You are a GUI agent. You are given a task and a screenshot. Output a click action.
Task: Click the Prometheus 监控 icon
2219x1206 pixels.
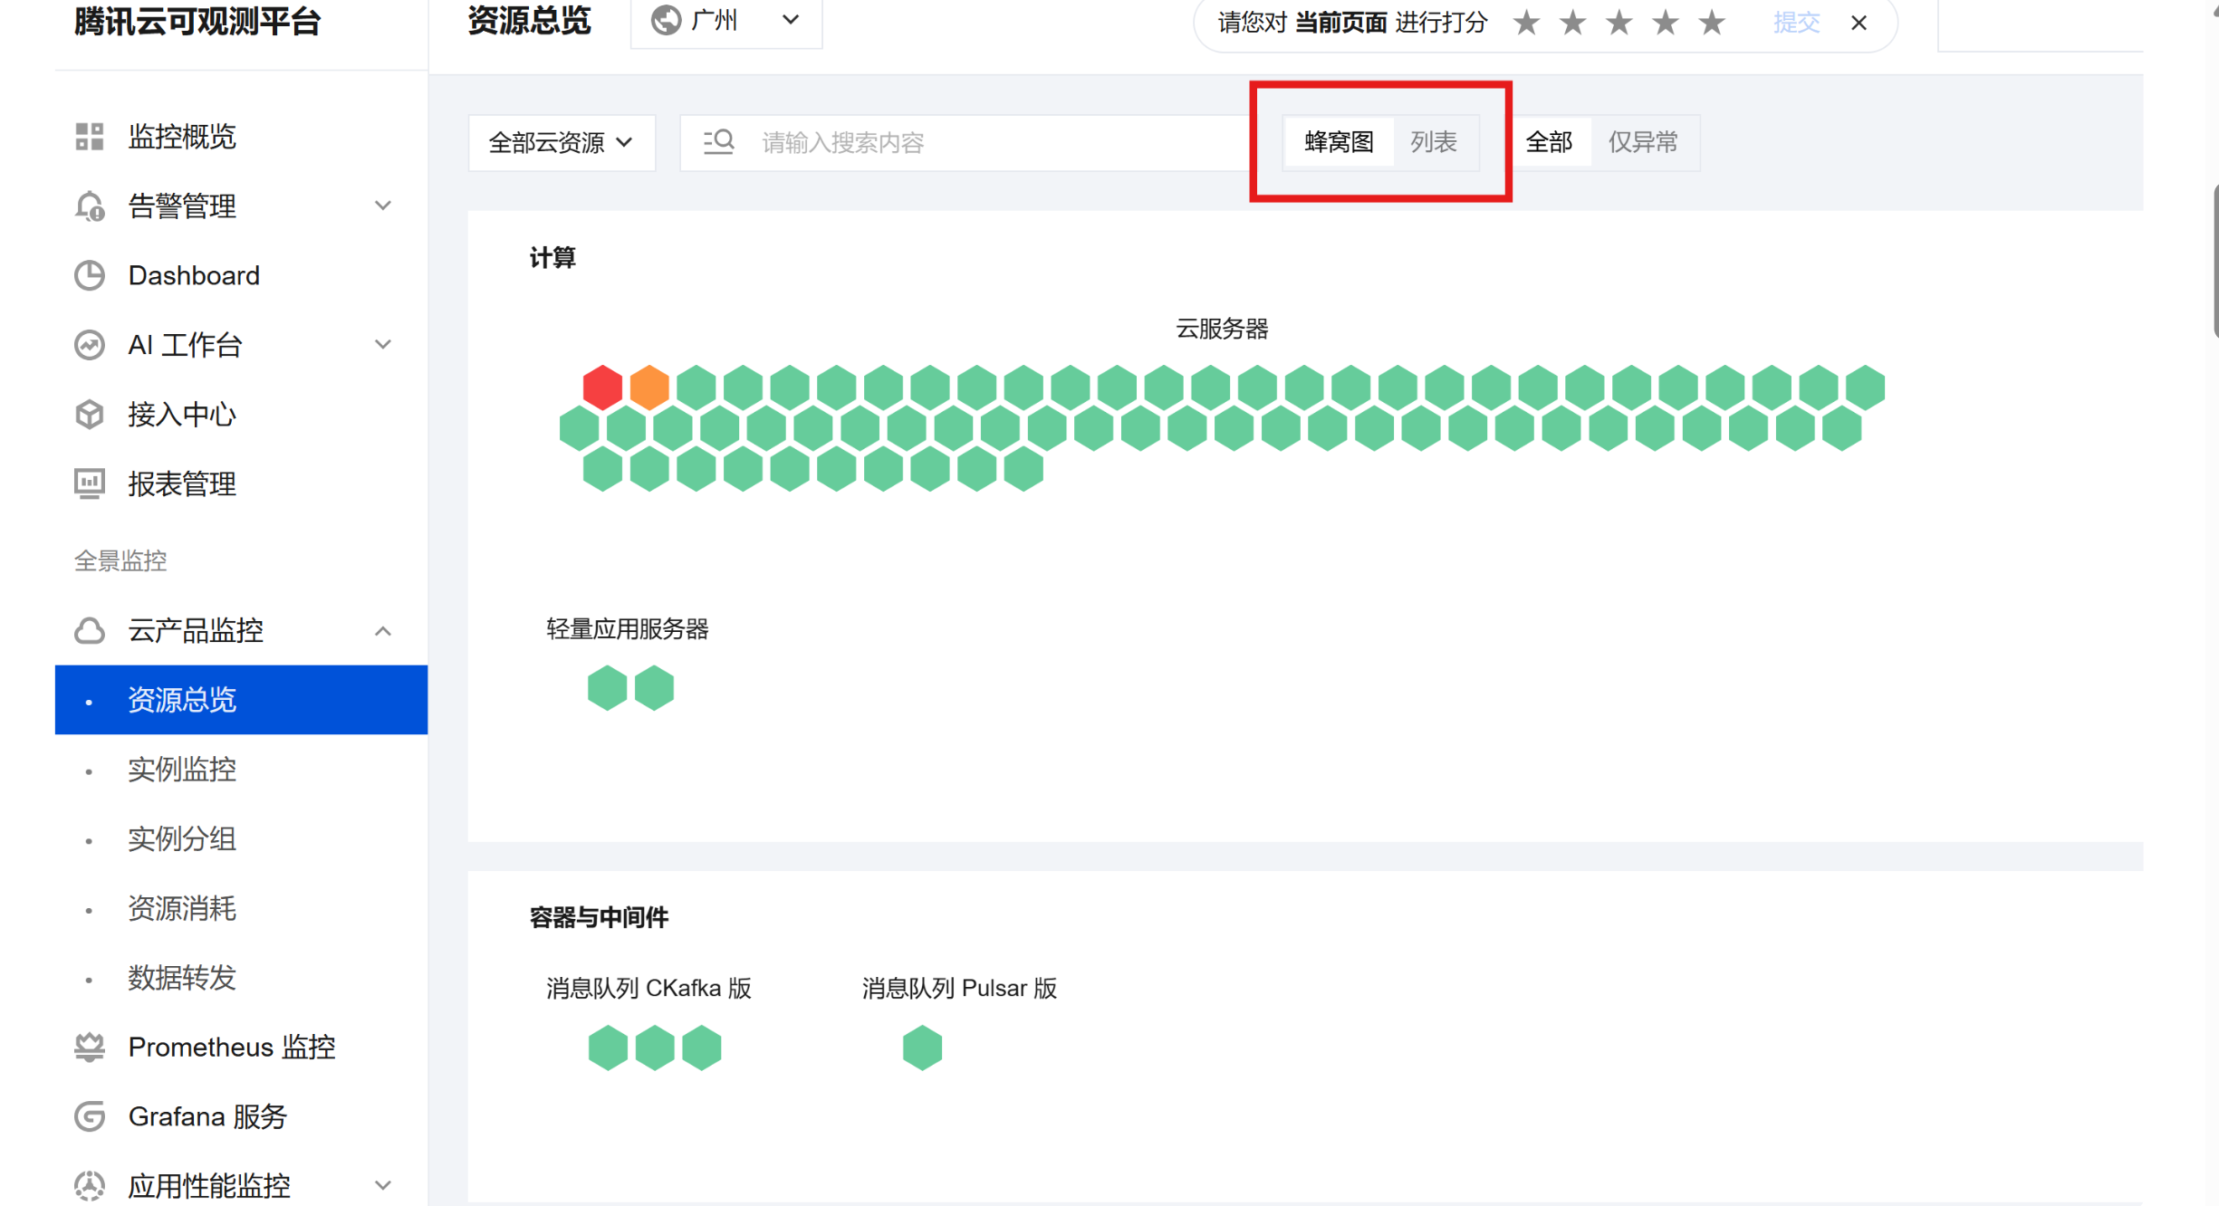coord(89,1048)
